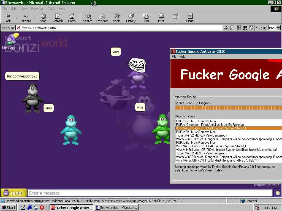Launch Internet Explorer from quick launch
This screenshot has height=211, width=282.
pyautogui.click(x=29, y=208)
